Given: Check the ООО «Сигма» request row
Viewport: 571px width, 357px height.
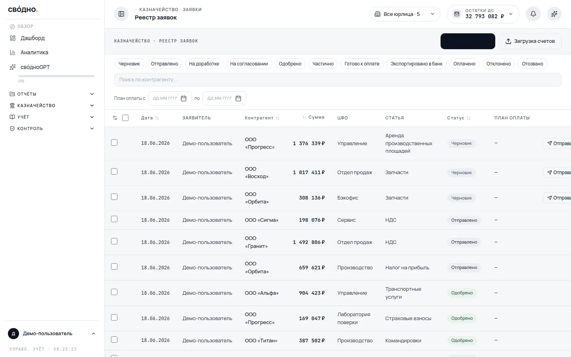Looking at the screenshot, I should point(114,219).
